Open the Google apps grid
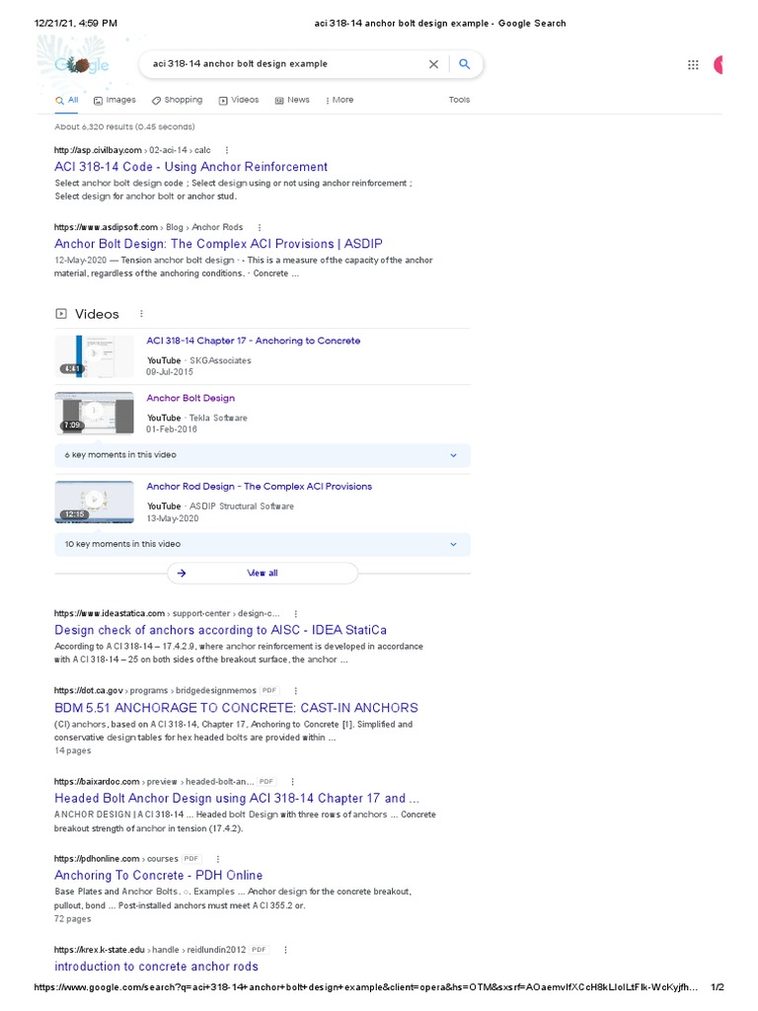The width and height of the screenshot is (758, 1011). [x=693, y=64]
